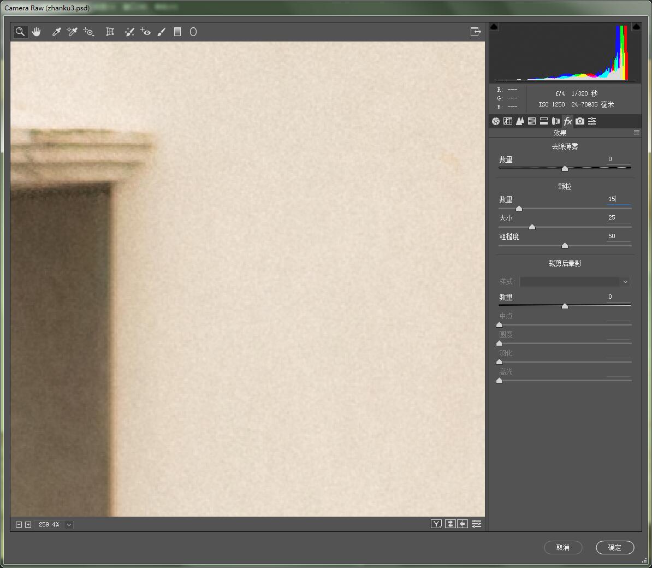Select the Color Sampler tool
Screen dimensions: 652x568
pos(72,32)
